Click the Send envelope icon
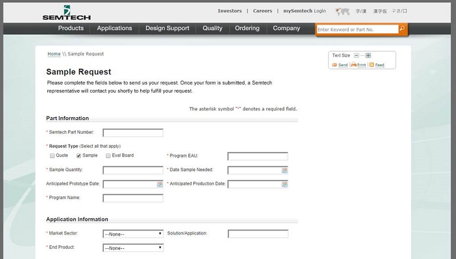Image resolution: width=456 pixels, height=259 pixels. point(335,65)
